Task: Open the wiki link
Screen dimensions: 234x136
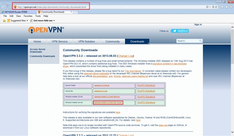Action: pyautogui.click(x=111, y=76)
